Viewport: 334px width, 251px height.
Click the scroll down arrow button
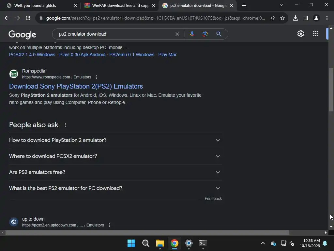point(331,227)
